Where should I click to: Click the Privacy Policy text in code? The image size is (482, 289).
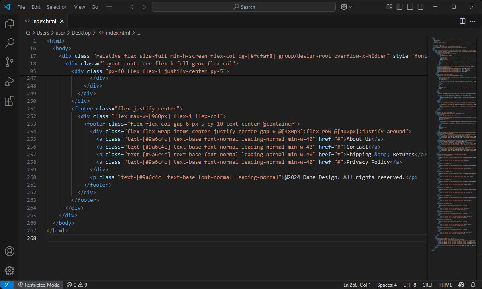coord(368,162)
